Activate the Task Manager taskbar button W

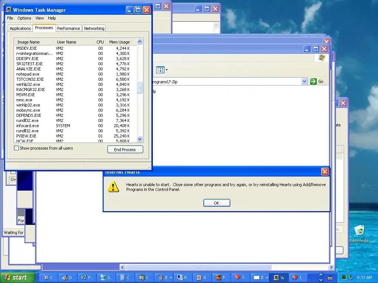(x=279, y=277)
